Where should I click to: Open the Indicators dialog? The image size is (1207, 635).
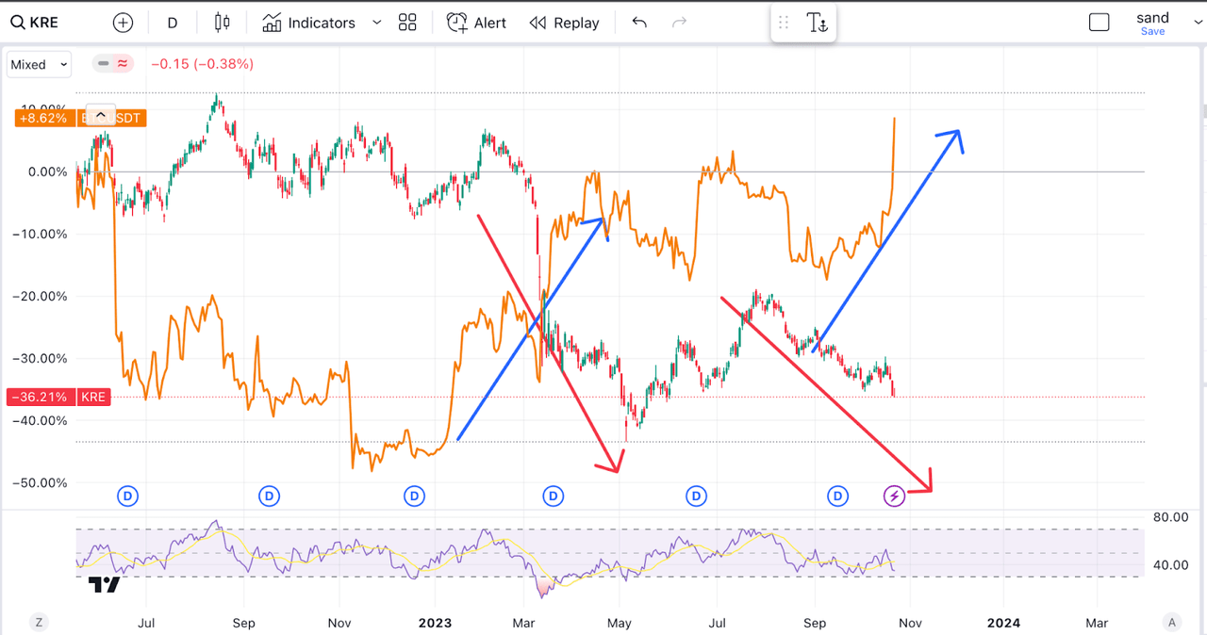[309, 23]
